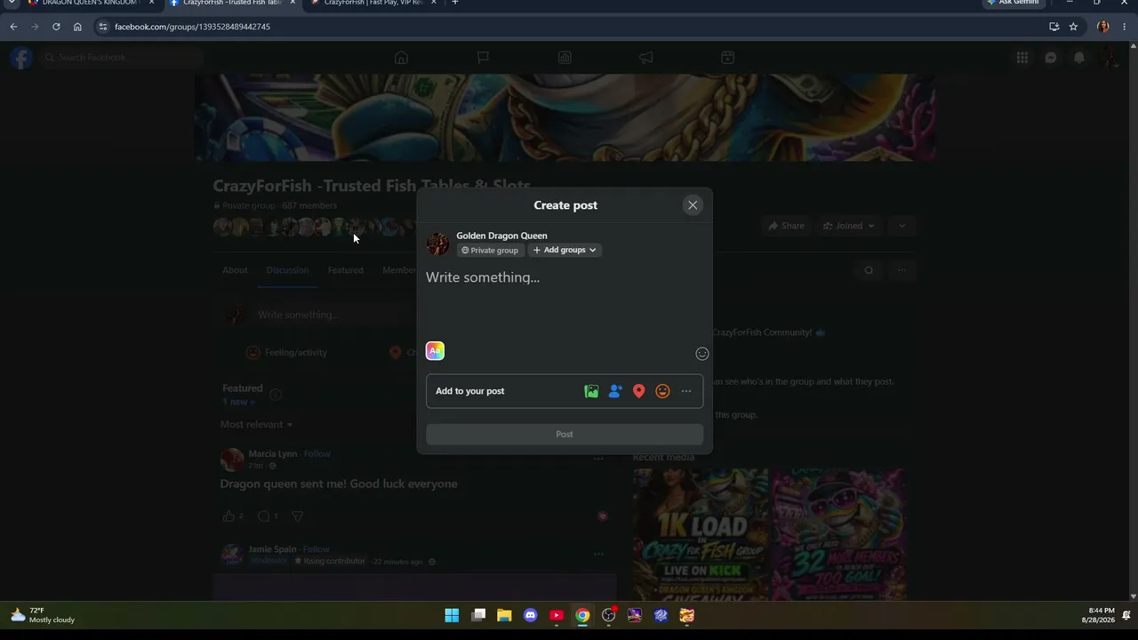Screen dimensions: 1138x640
Task: Bookmark this page with the star icon
Action: (x=1073, y=27)
